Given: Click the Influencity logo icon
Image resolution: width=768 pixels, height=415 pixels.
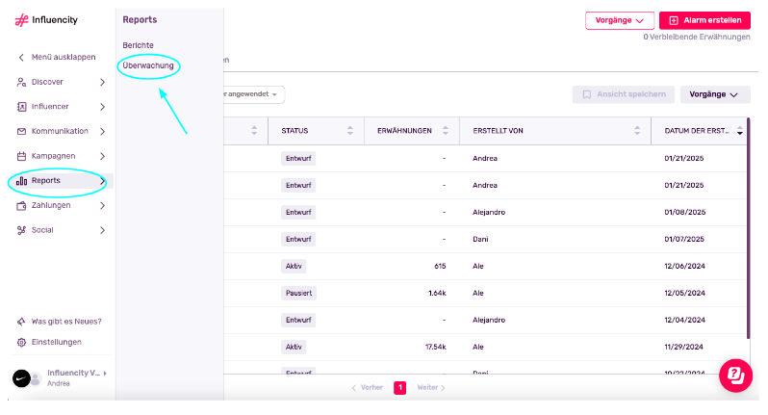Looking at the screenshot, I should (x=21, y=20).
